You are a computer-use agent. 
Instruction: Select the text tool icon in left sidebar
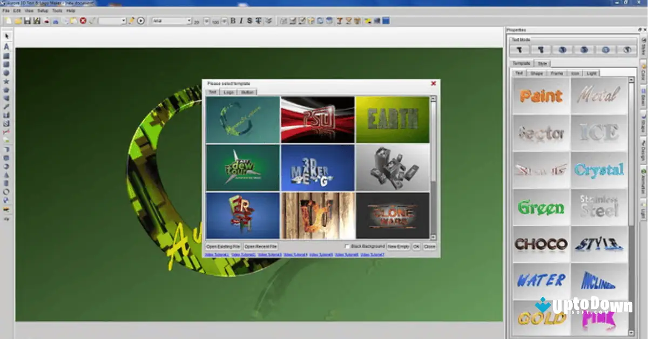coord(6,46)
